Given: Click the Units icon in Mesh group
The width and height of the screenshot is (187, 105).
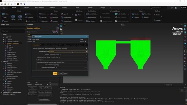Looking at the screenshot, I should (3, 21).
